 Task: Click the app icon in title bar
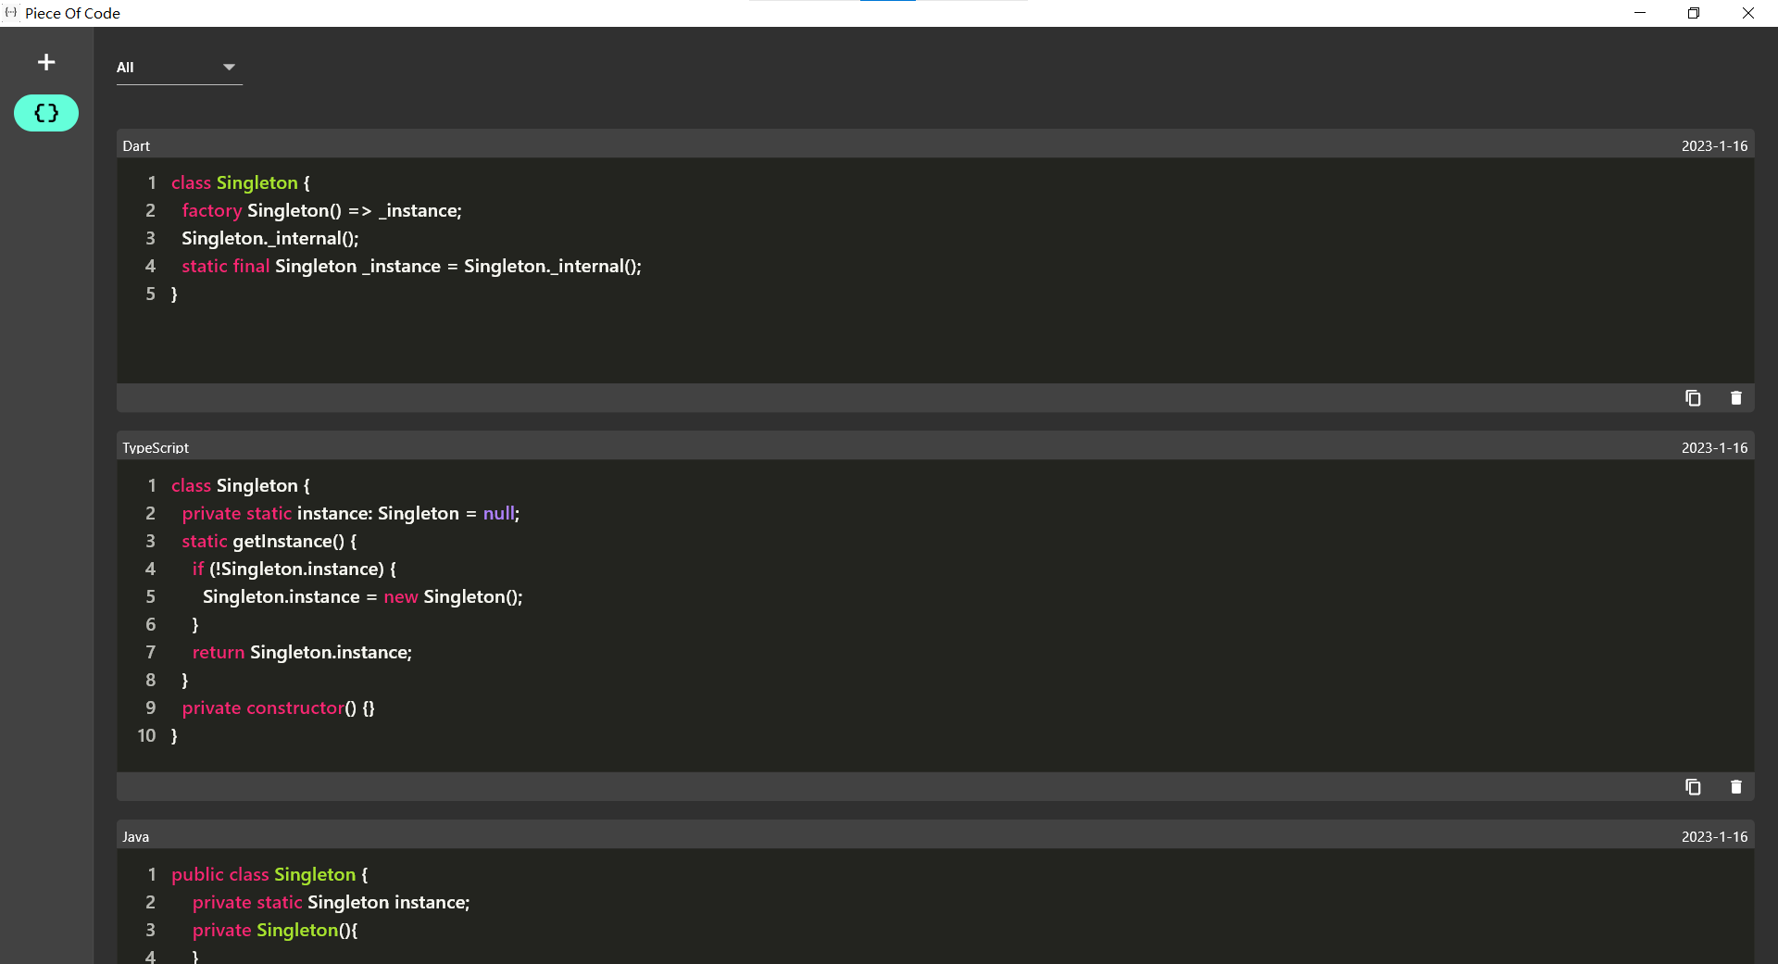(x=11, y=13)
